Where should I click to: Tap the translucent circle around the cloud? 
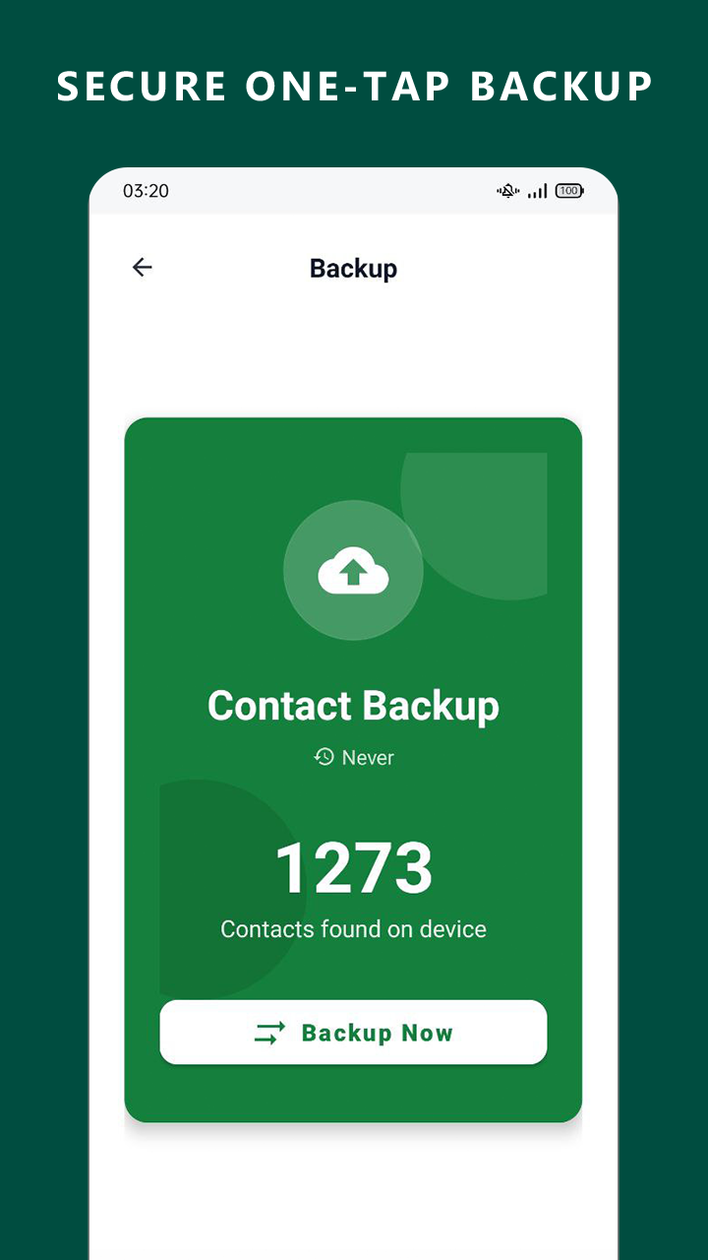click(x=353, y=570)
